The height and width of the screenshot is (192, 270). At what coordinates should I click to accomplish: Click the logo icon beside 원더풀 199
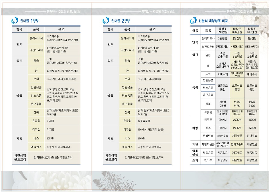15,21
